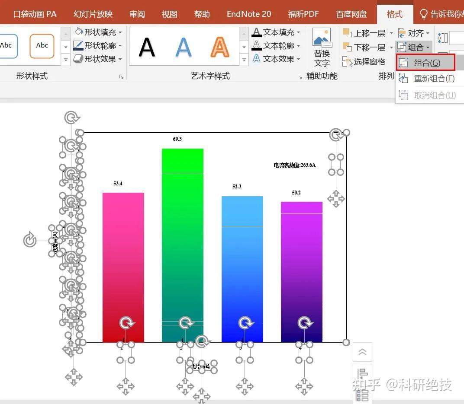Choose 组合(G) from the open menu
Viewport: 464px width, 404px height.
(x=426, y=62)
